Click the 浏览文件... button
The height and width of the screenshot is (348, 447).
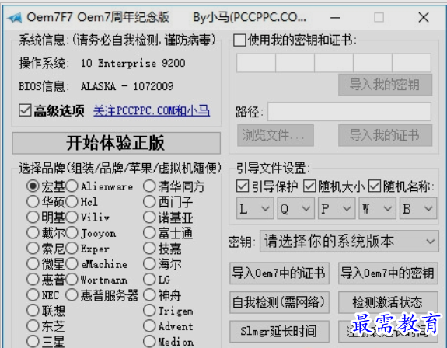275,135
